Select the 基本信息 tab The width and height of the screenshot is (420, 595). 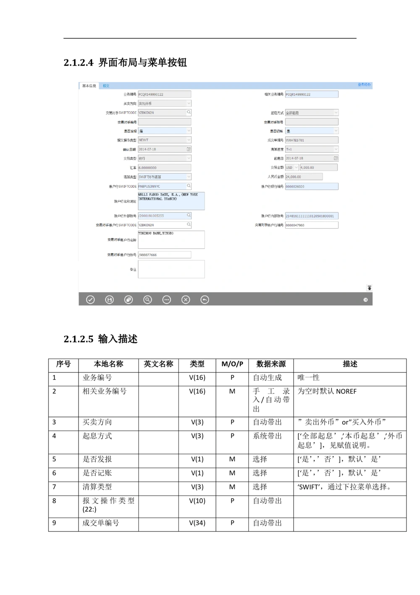click(x=89, y=86)
